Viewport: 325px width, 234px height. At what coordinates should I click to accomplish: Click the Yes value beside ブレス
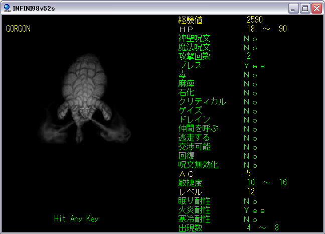(x=254, y=66)
